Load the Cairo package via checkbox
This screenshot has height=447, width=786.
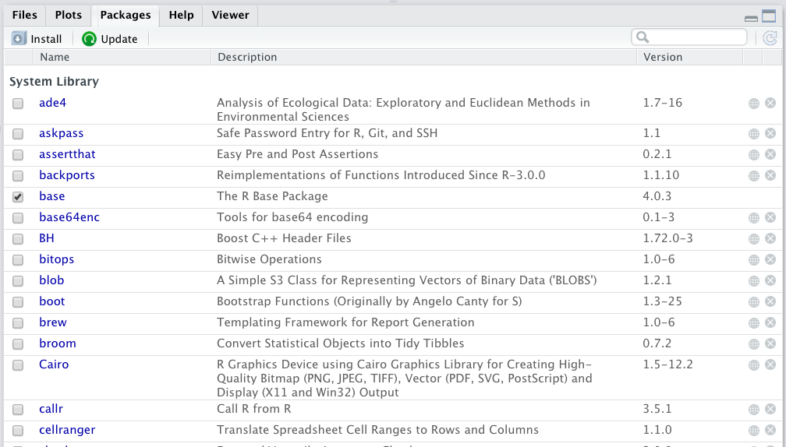(x=18, y=365)
